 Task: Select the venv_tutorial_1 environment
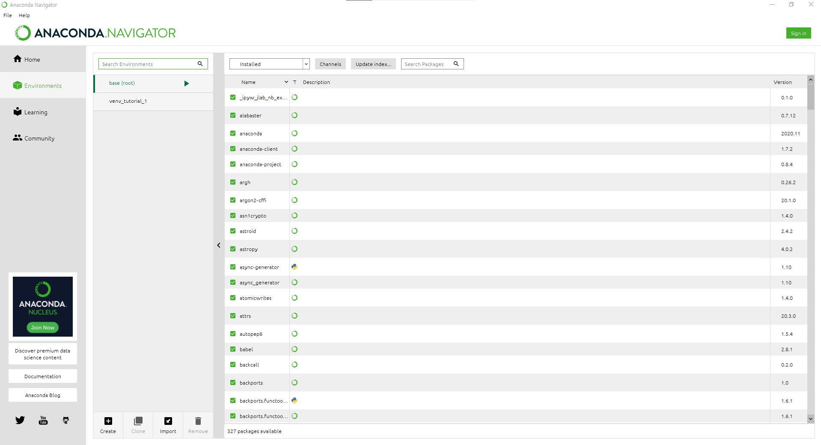tap(153, 102)
